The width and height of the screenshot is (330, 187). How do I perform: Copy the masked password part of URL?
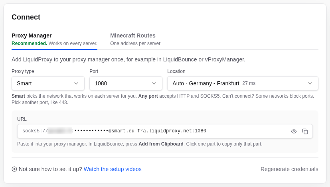click(x=91, y=131)
